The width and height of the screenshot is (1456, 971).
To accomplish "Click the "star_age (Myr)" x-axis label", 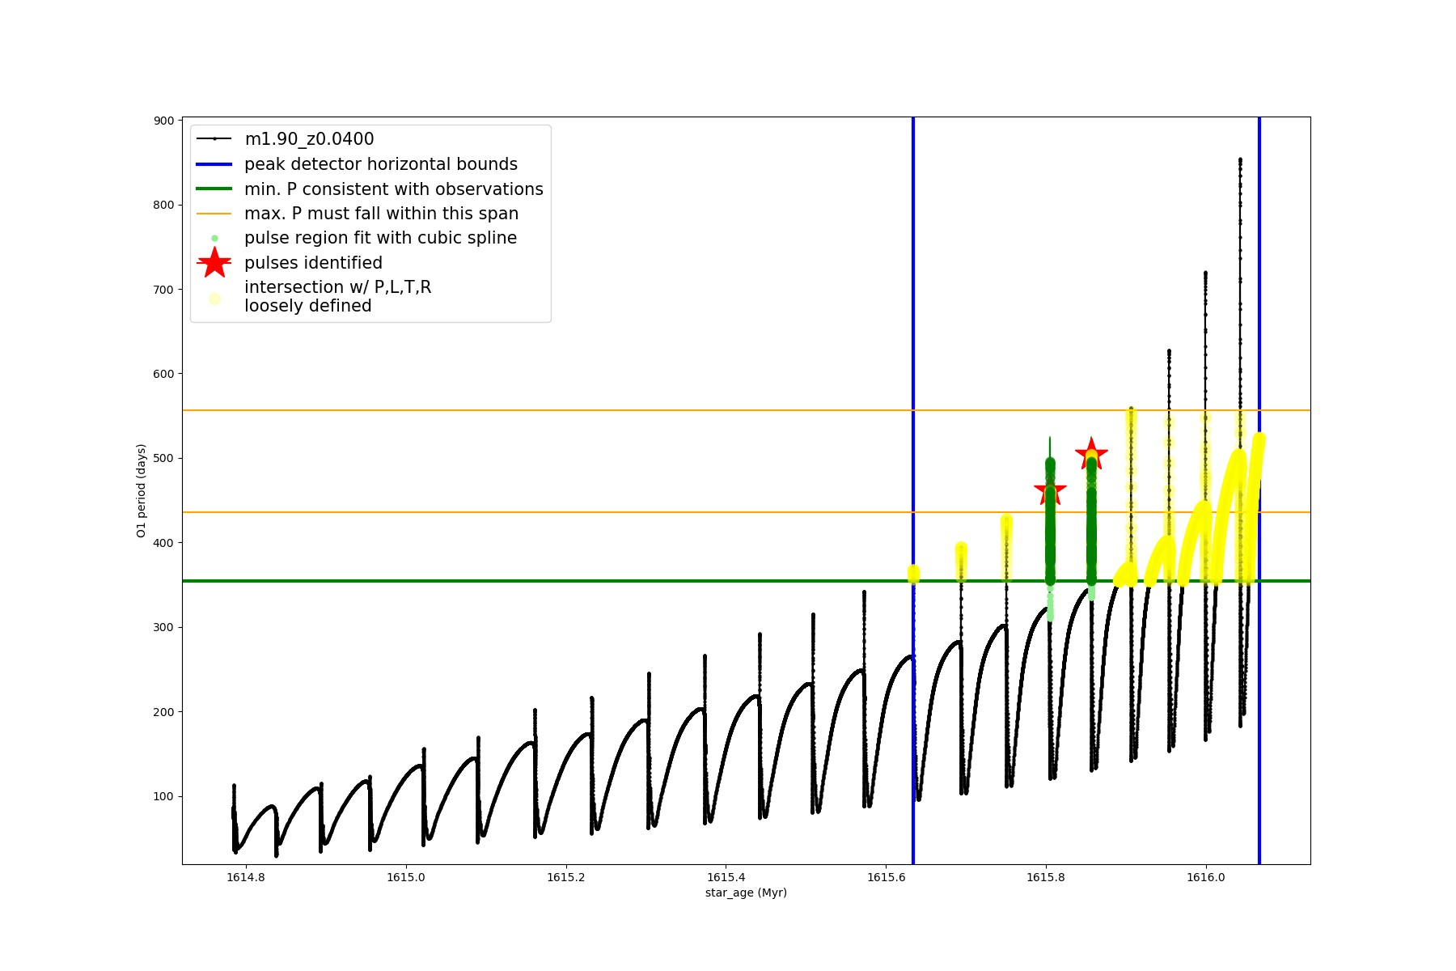I will coord(746,893).
